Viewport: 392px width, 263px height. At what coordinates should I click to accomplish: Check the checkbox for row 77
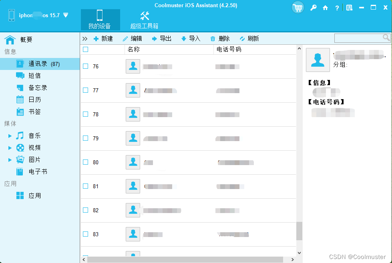tap(86, 90)
